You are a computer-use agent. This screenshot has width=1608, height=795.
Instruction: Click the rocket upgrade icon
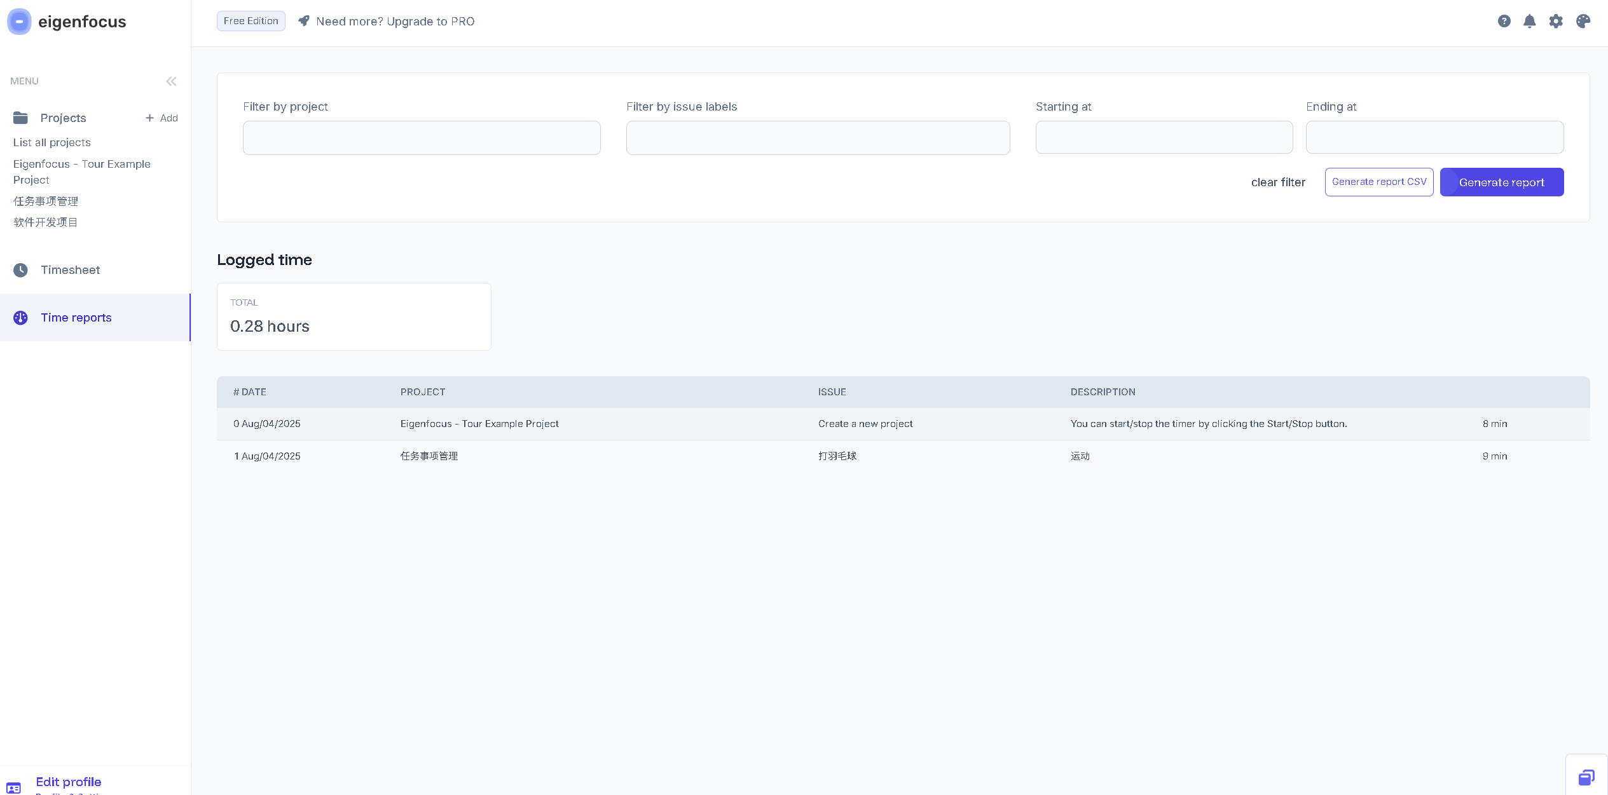tap(304, 21)
